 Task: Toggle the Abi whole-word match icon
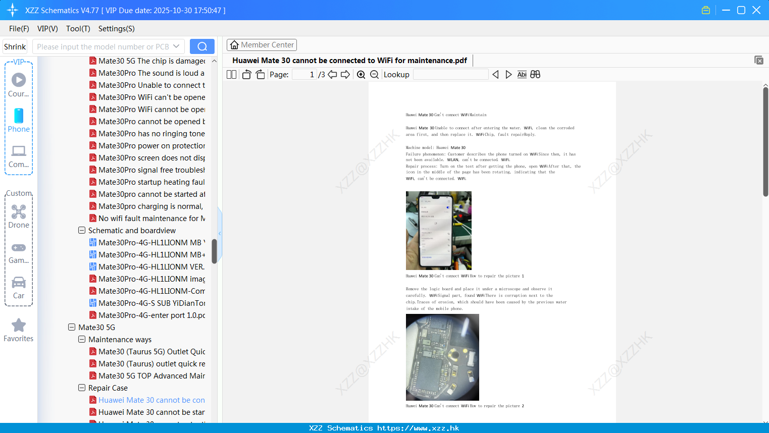tap(522, 75)
